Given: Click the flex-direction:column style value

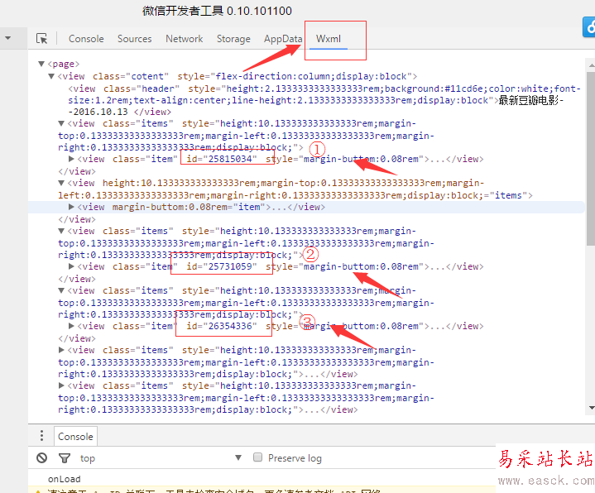Looking at the screenshot, I should tap(275, 76).
